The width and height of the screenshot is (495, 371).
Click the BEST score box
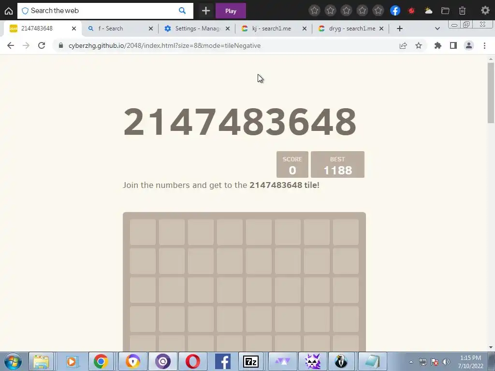coord(337,164)
